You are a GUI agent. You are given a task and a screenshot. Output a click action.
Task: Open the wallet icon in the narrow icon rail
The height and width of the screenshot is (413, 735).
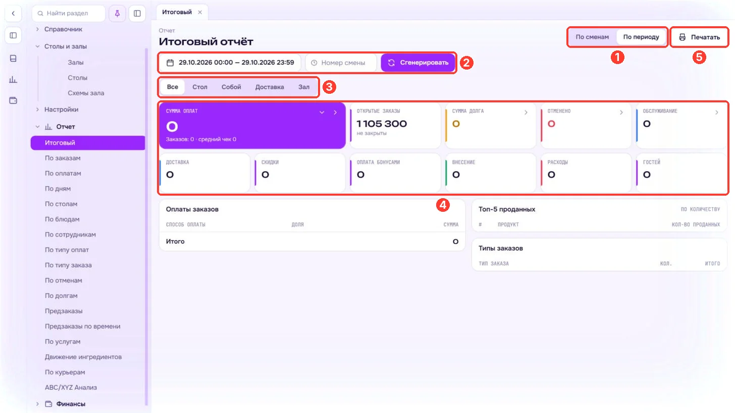13,100
